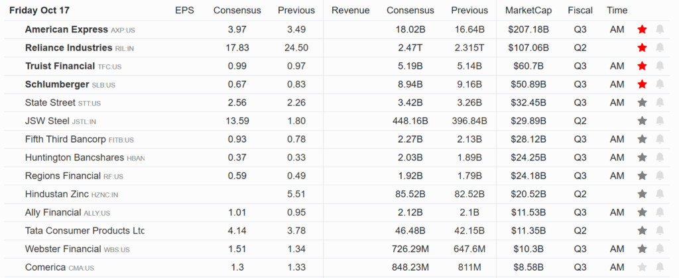
Task: Click the bell icon for Truist Financial
Action: [660, 66]
